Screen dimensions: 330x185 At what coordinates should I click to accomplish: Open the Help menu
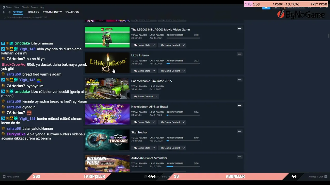pos(42,7)
